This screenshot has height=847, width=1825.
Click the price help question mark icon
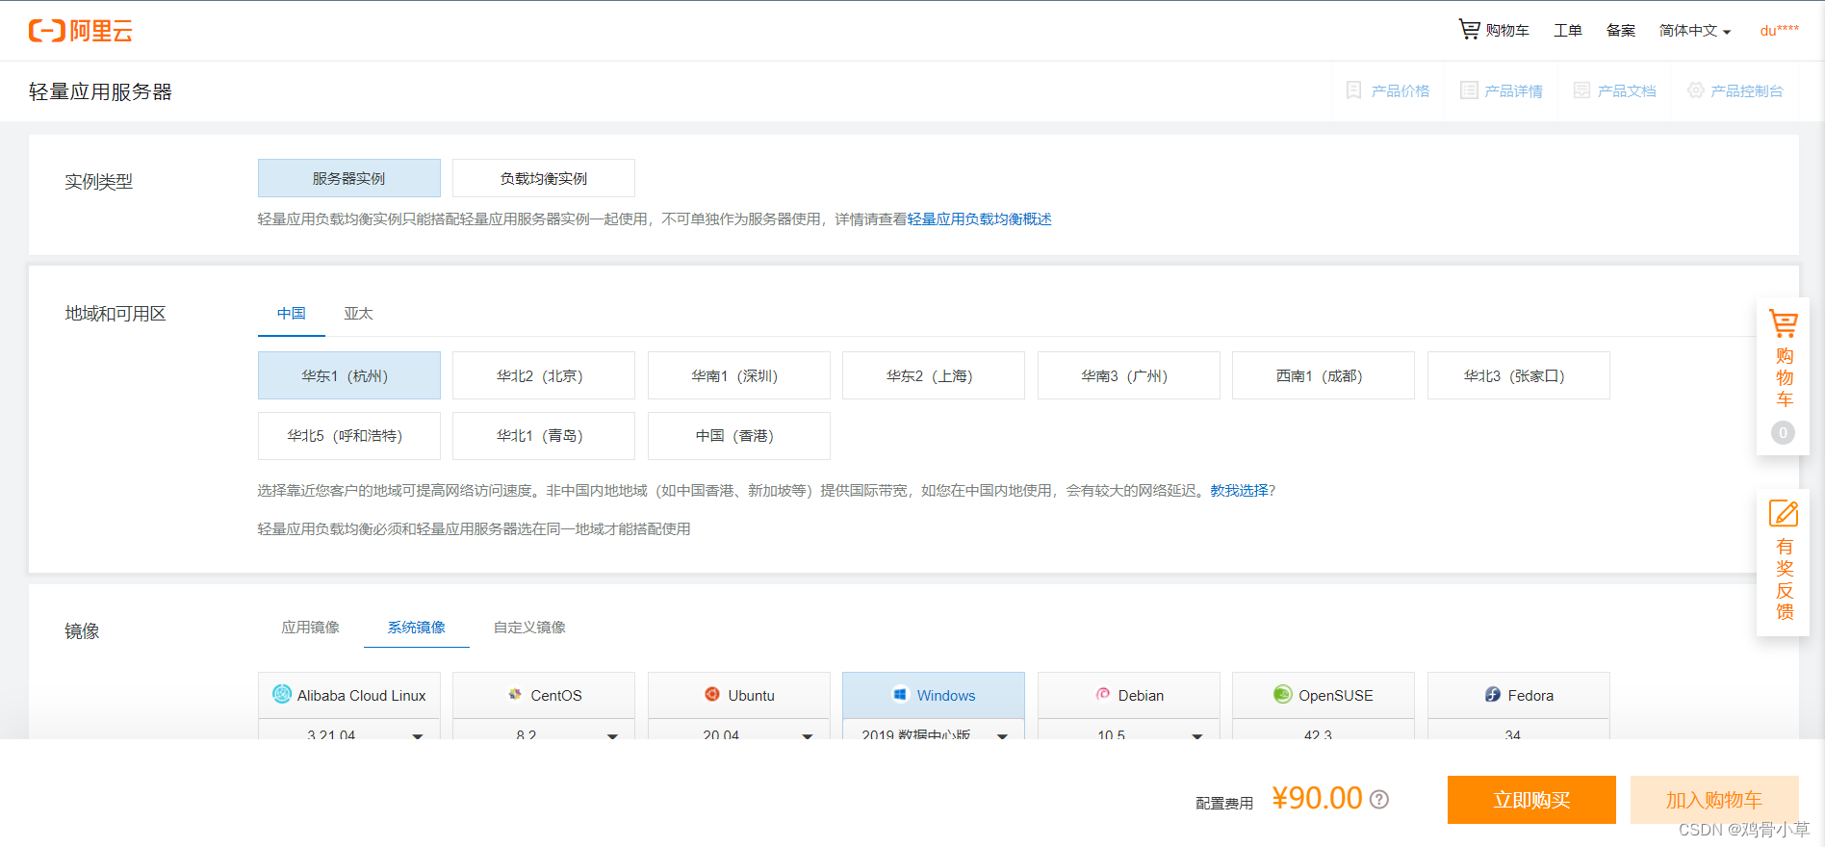coord(1379,799)
